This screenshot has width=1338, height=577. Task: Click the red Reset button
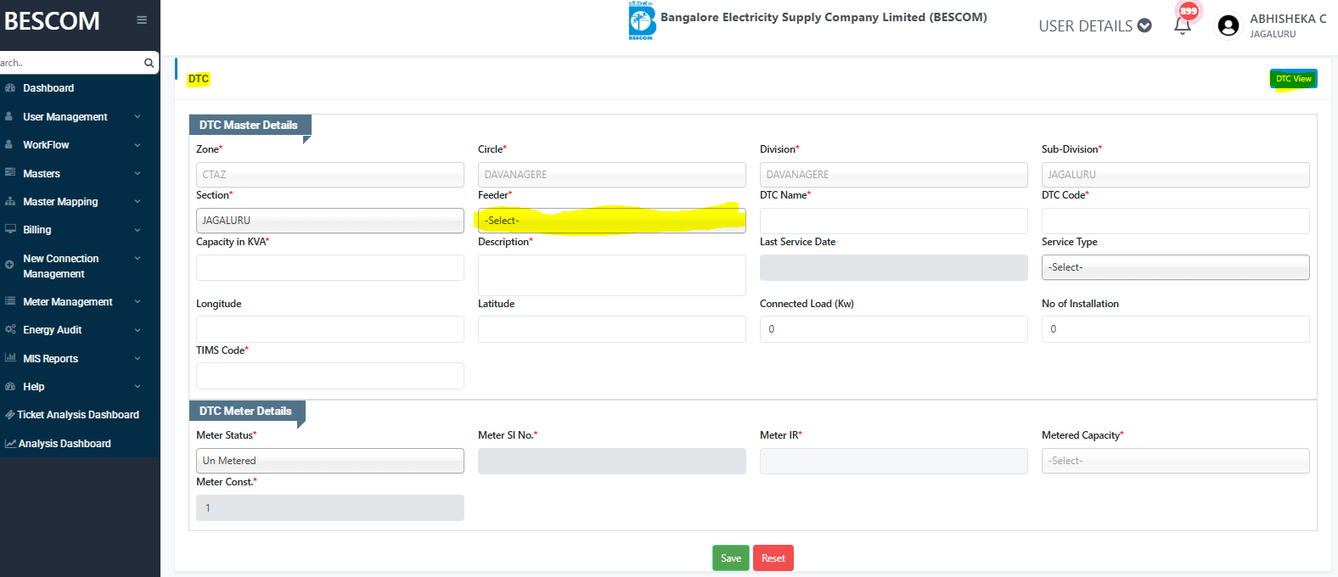773,557
